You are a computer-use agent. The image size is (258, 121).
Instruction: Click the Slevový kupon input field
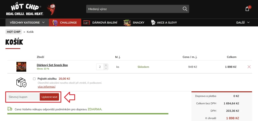pos(23,97)
